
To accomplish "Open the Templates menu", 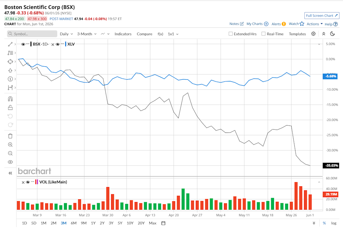I will point(297,34).
